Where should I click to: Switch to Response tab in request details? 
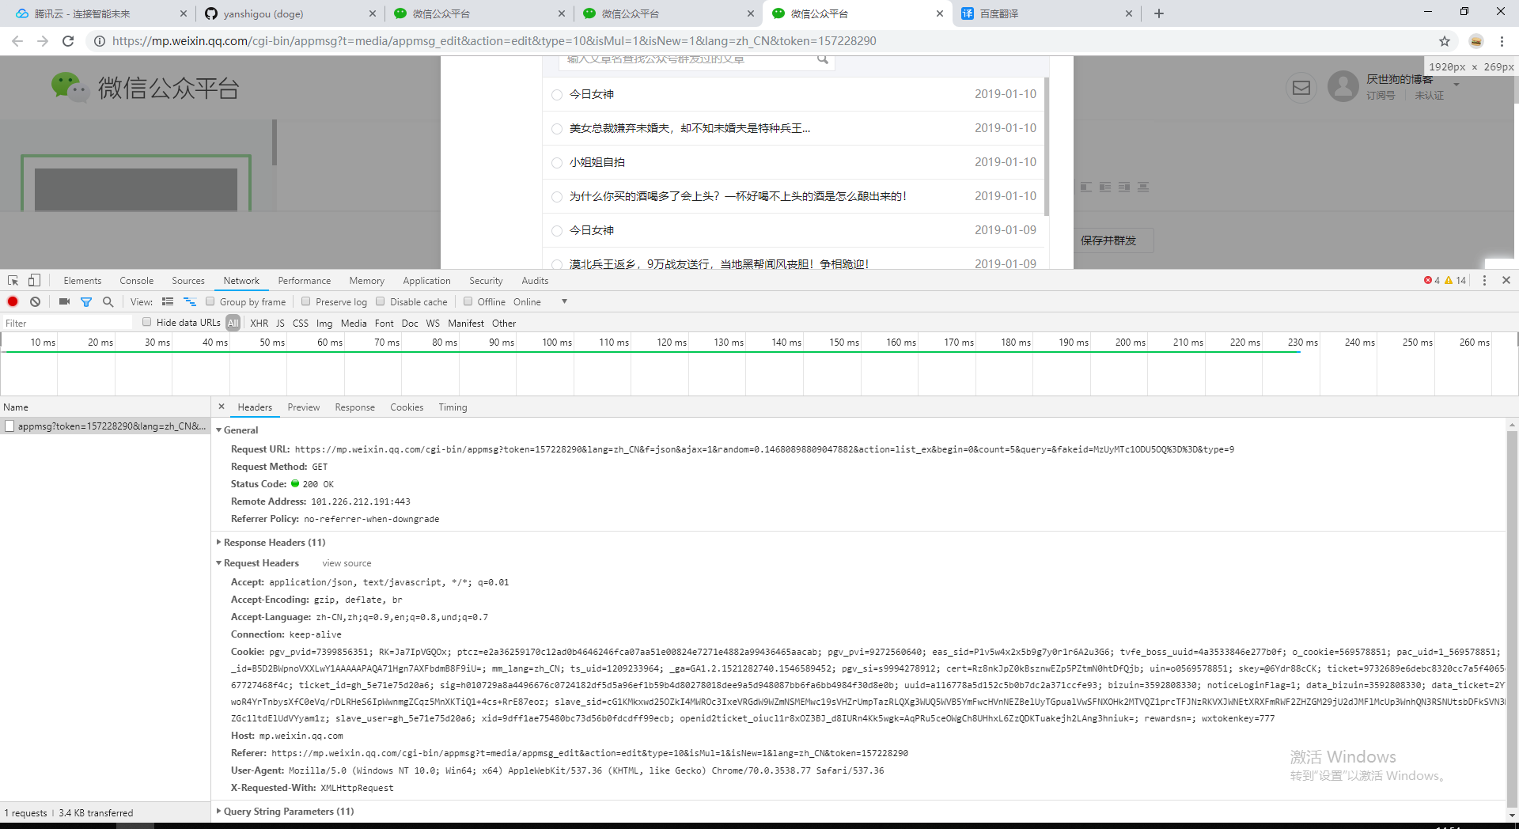coord(354,407)
